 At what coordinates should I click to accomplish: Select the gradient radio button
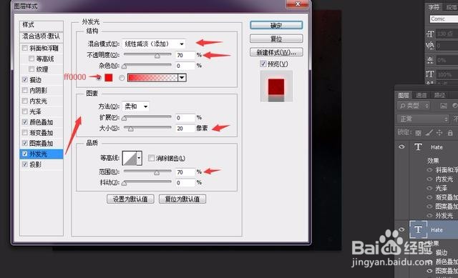pyautogui.click(x=122, y=78)
